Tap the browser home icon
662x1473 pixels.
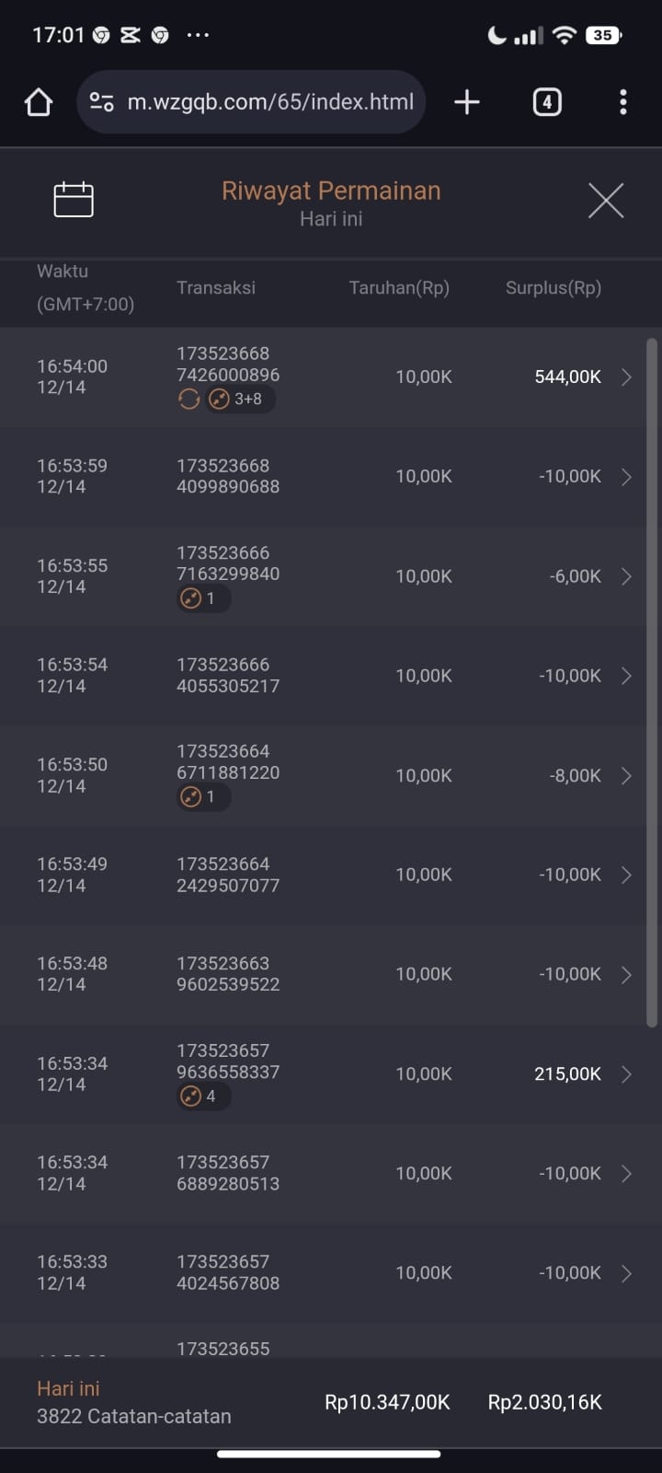pyautogui.click(x=39, y=102)
